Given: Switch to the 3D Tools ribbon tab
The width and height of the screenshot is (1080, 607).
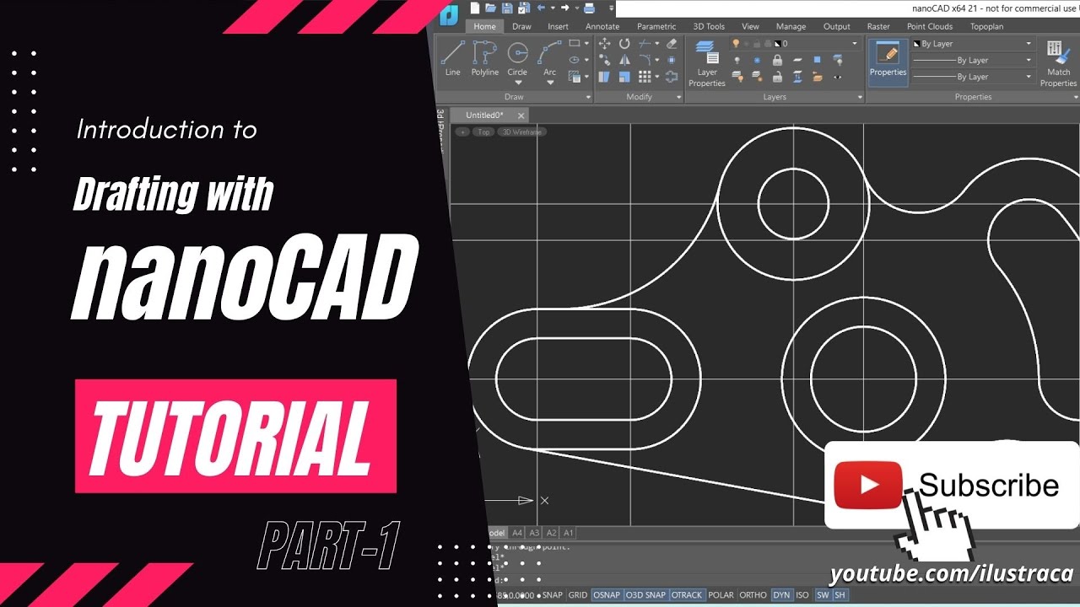Looking at the screenshot, I should point(709,26).
